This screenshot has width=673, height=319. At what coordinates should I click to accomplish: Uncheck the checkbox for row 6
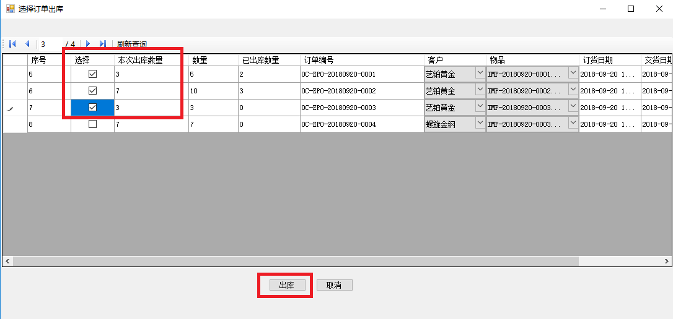click(92, 91)
